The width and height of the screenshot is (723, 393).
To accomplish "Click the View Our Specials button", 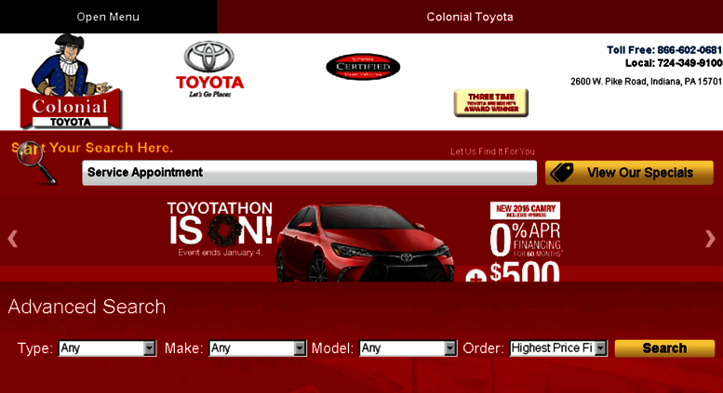I will [629, 173].
